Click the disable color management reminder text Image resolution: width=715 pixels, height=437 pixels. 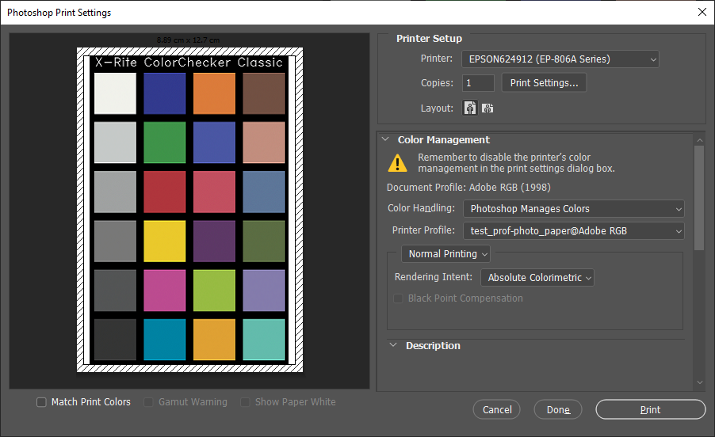coord(516,163)
